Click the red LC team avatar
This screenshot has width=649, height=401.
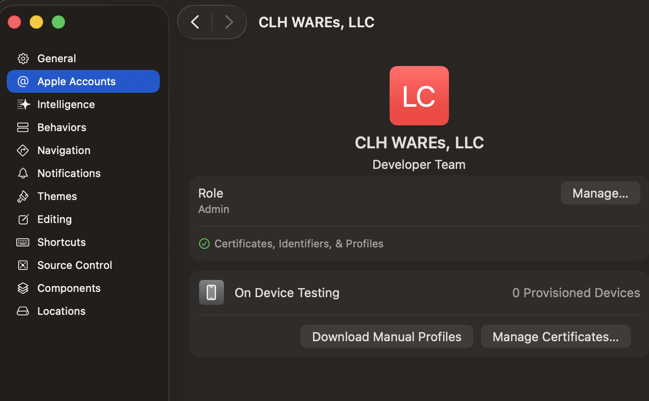[x=419, y=96]
